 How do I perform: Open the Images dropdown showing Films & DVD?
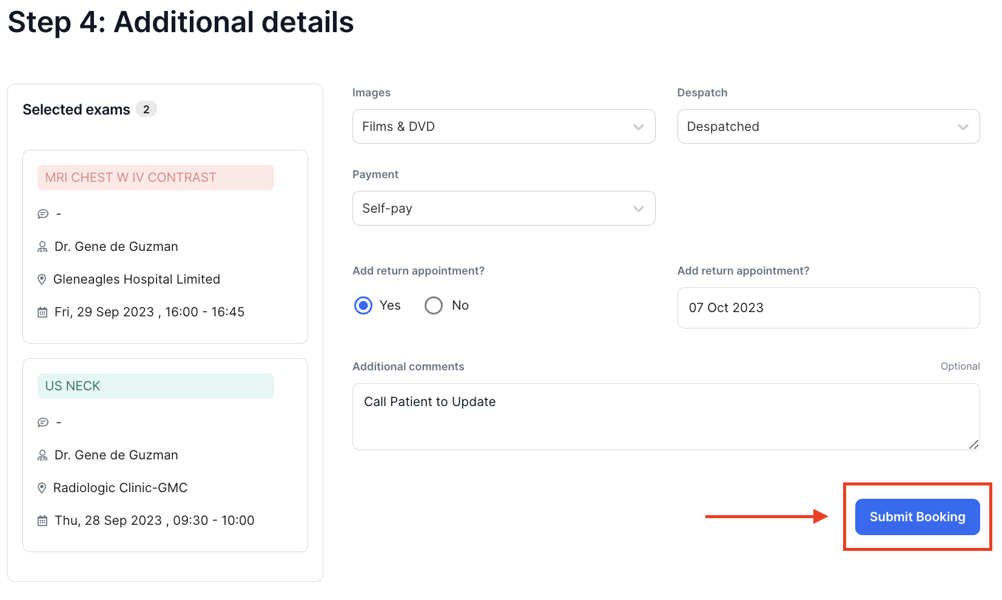pyautogui.click(x=503, y=127)
